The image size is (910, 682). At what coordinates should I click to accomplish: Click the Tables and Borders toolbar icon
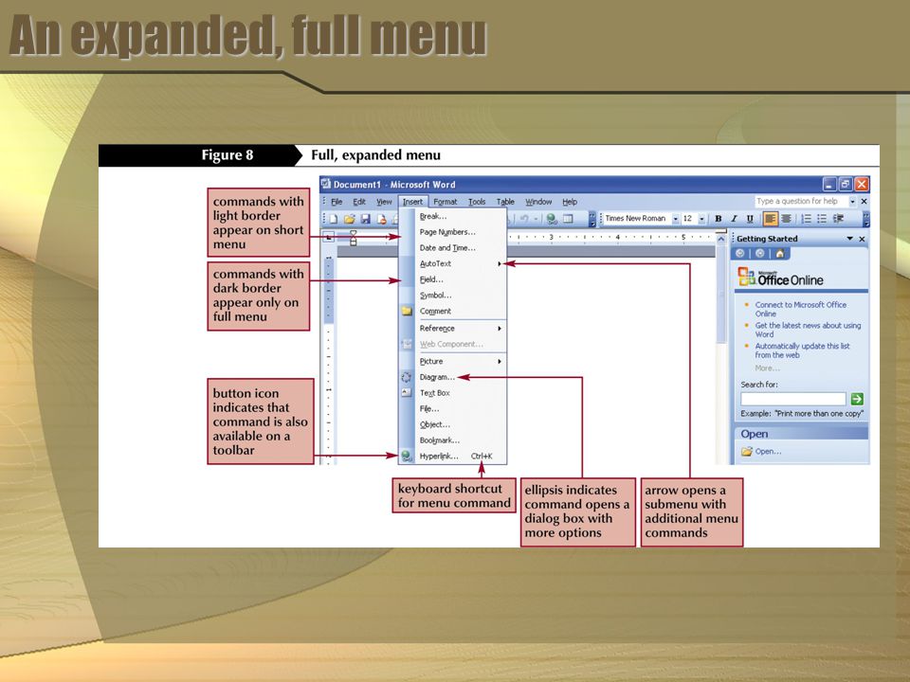(568, 219)
